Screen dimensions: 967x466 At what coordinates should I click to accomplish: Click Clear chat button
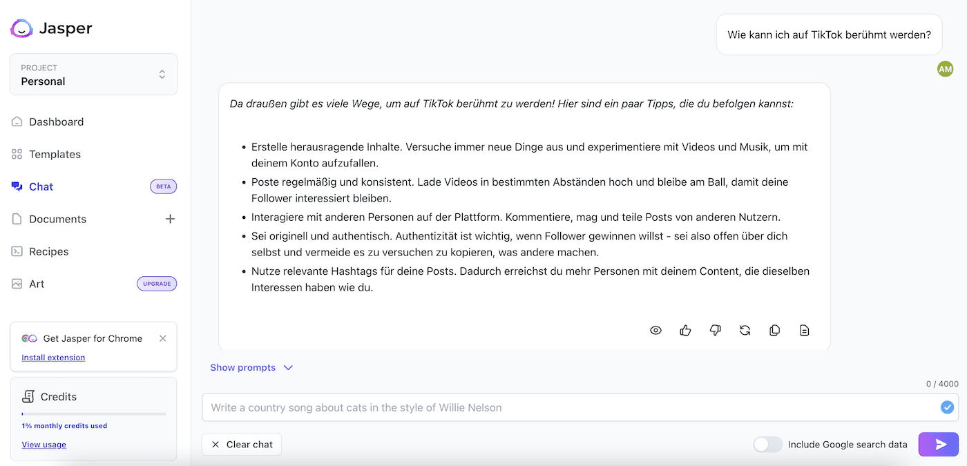tap(242, 445)
